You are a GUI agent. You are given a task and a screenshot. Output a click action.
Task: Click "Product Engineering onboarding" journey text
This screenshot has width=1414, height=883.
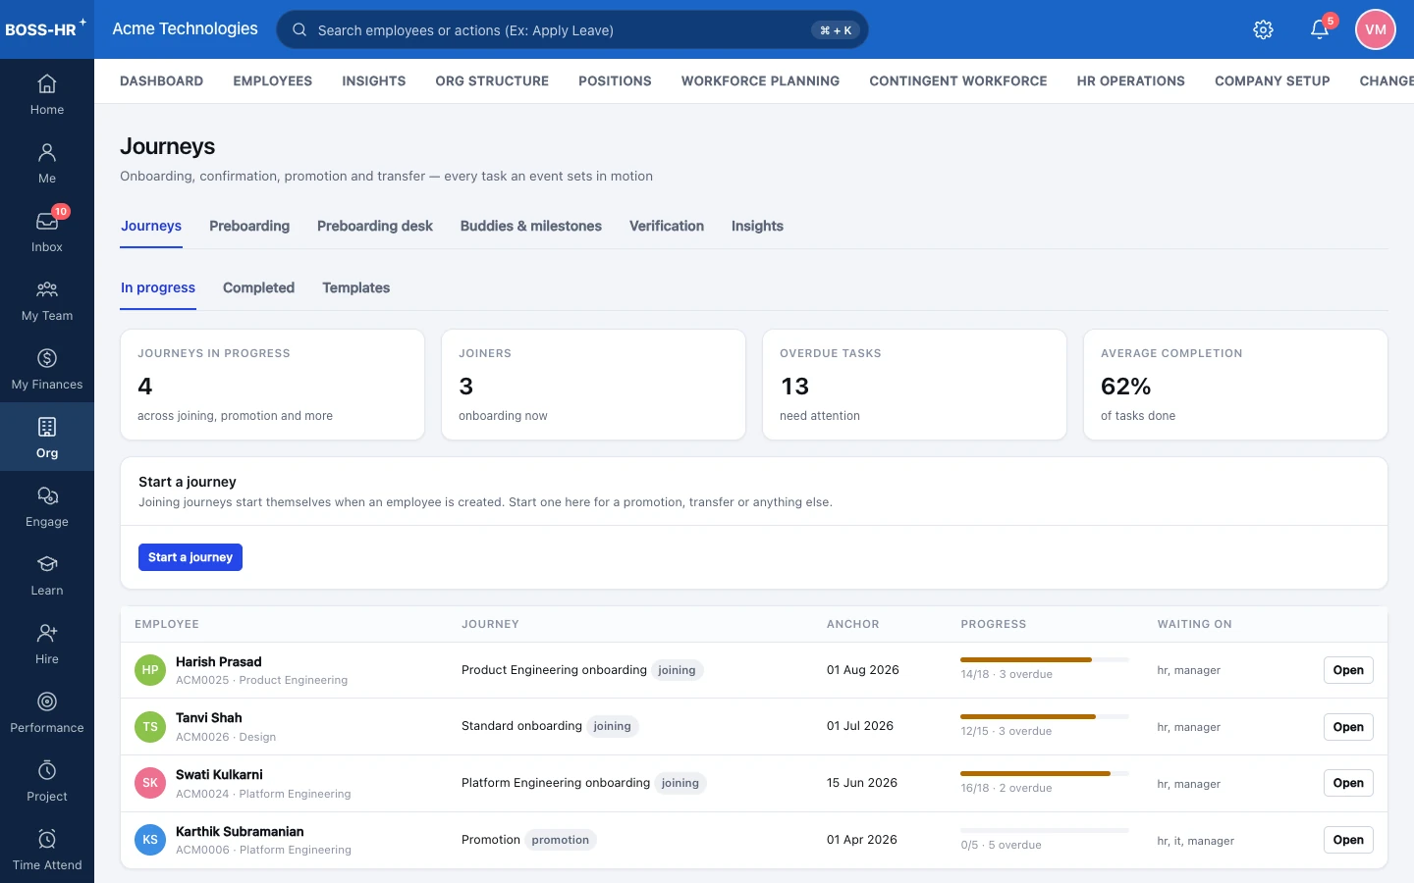coord(554,670)
